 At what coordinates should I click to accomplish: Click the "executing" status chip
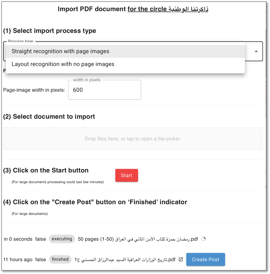tap(62, 239)
